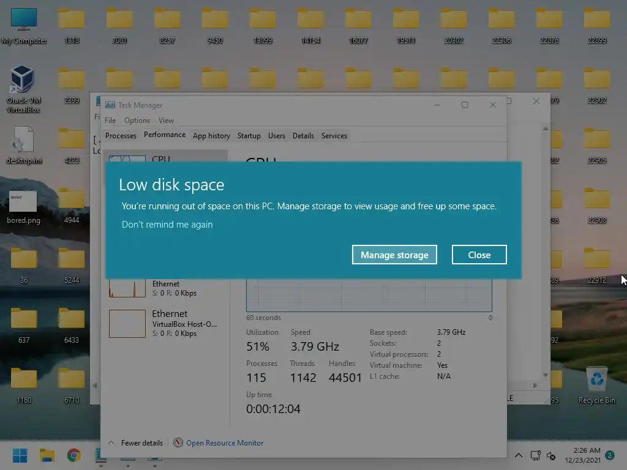The height and width of the screenshot is (470, 627).
Task: Open Task Manager File menu
Action: (x=110, y=121)
